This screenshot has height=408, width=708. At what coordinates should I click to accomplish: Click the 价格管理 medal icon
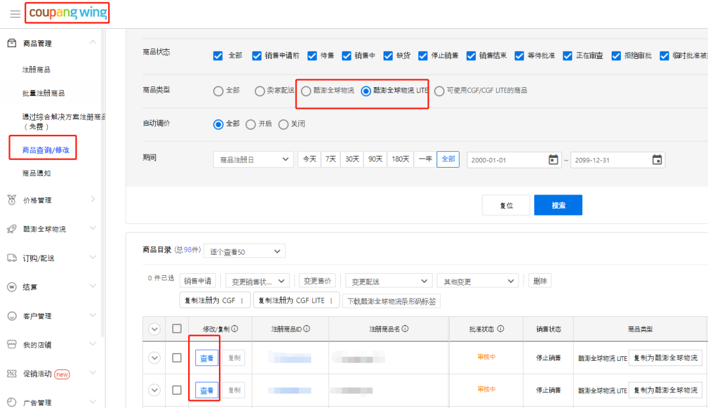pos(12,200)
